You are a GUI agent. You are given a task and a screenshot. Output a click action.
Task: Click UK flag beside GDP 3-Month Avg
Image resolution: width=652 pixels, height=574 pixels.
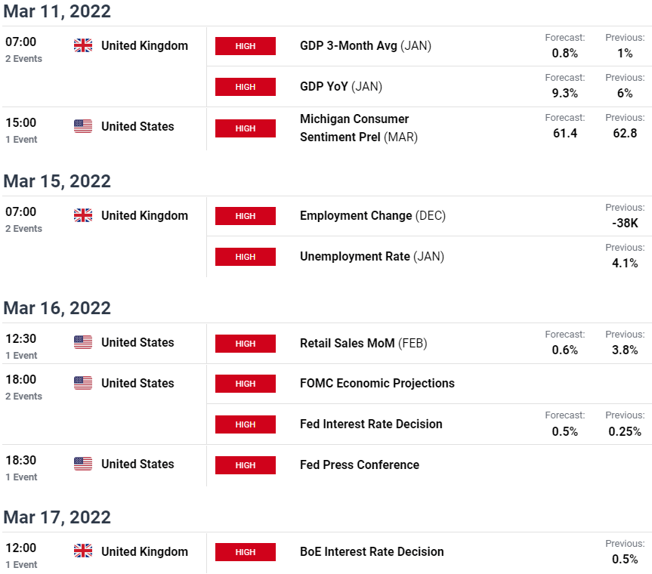point(83,45)
